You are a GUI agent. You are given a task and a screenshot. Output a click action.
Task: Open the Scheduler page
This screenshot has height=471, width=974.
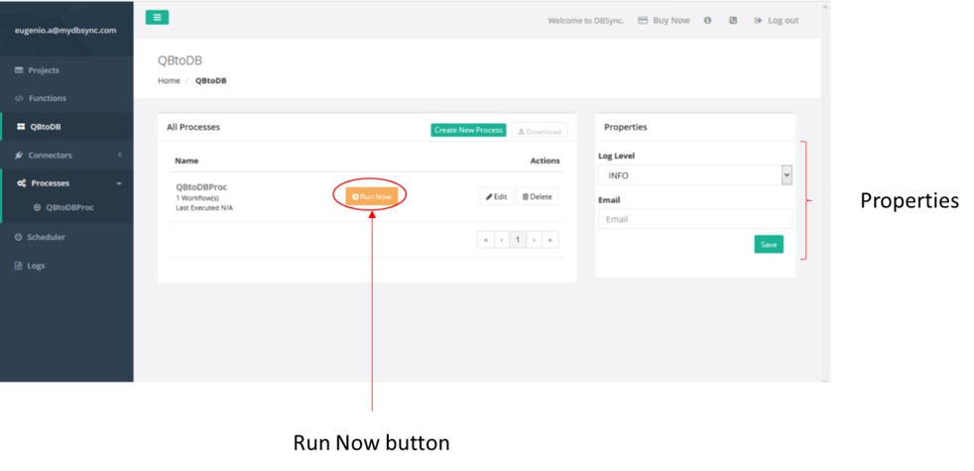(x=46, y=237)
